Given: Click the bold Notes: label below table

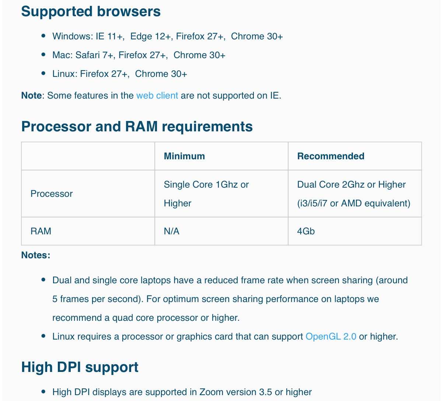Looking at the screenshot, I should [x=36, y=255].
